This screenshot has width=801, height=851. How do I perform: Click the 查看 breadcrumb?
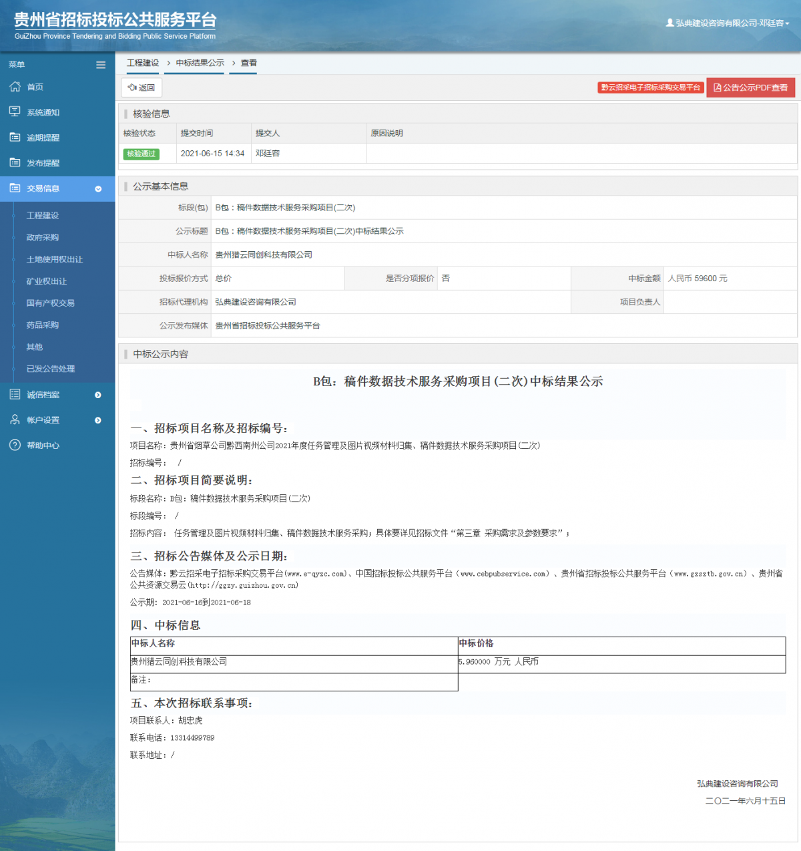click(249, 63)
